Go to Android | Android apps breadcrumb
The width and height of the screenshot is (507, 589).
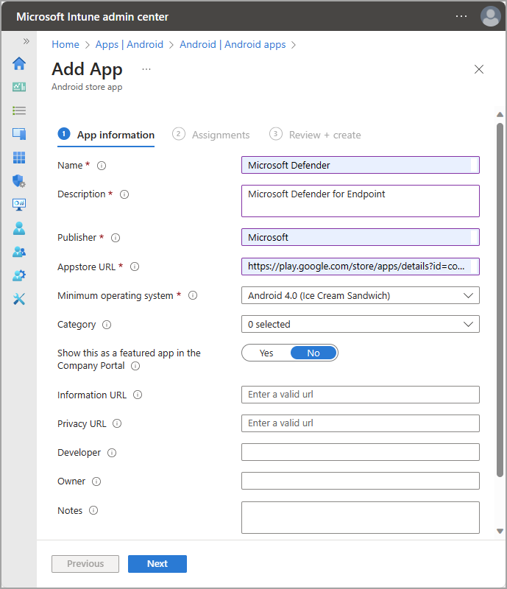click(233, 44)
